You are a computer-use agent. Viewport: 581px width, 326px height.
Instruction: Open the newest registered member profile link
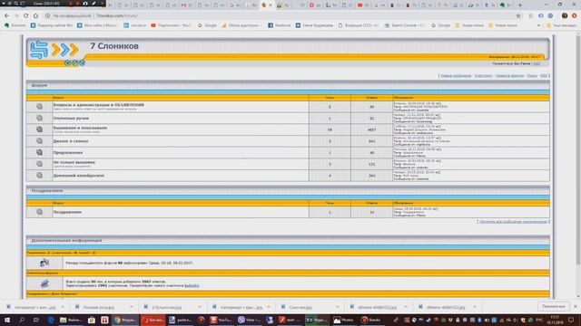pyautogui.click(x=192, y=286)
